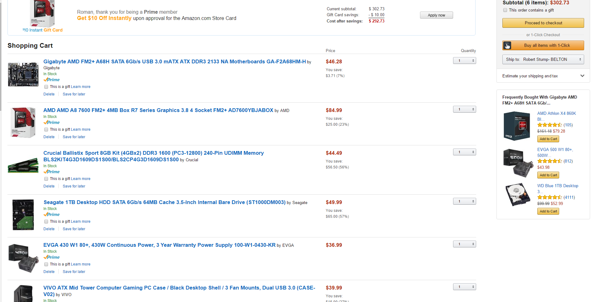The height and width of the screenshot is (302, 591).
Task: Expand Estimate your shipping and tax
Action: click(543, 76)
